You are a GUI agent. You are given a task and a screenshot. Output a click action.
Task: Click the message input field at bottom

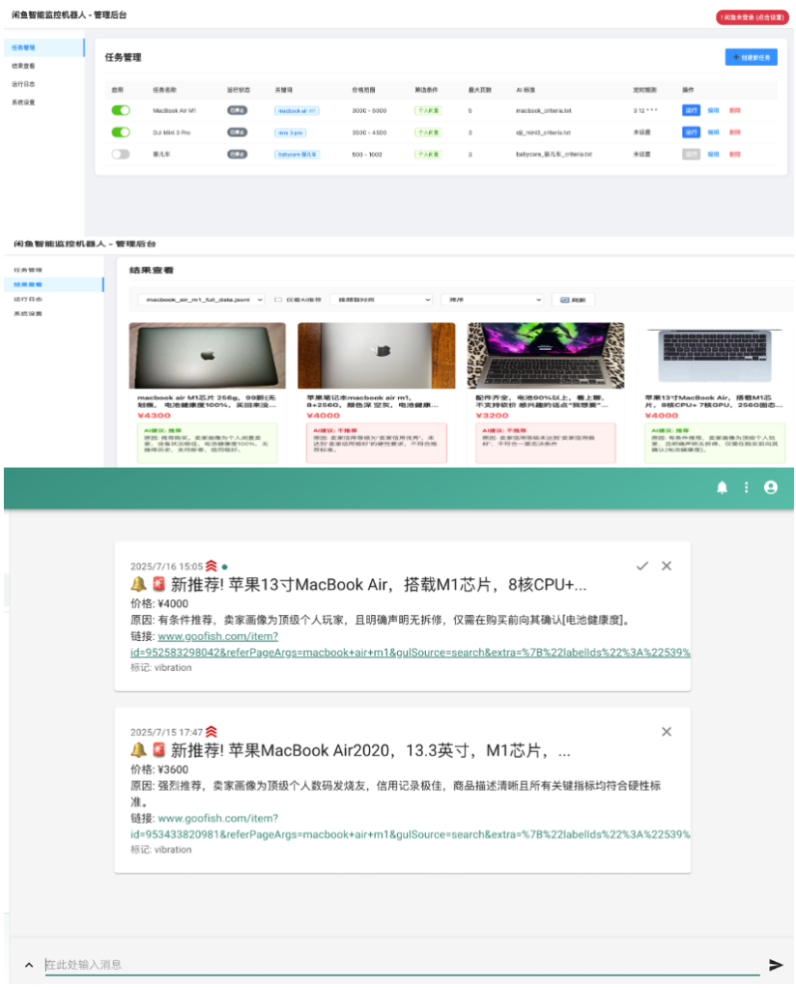[401, 965]
